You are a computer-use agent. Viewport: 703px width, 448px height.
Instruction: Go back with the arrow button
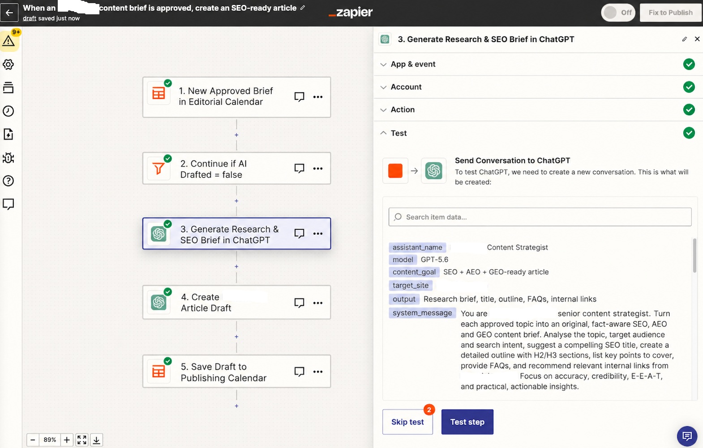click(x=9, y=13)
